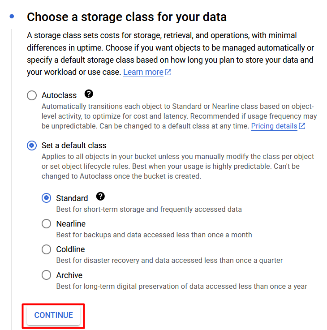Open the Autoclass help question-mark icon
Viewport: 327px width, 330px height.
[89, 94]
